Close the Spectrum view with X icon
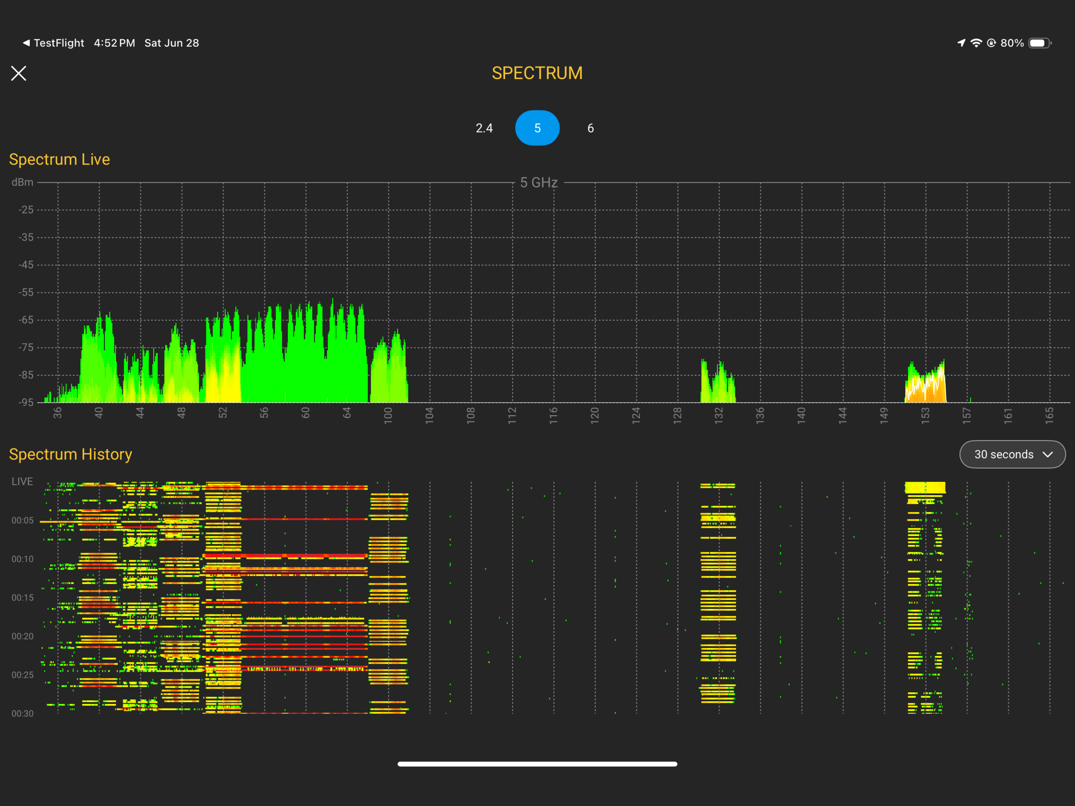The height and width of the screenshot is (806, 1075). coord(18,73)
